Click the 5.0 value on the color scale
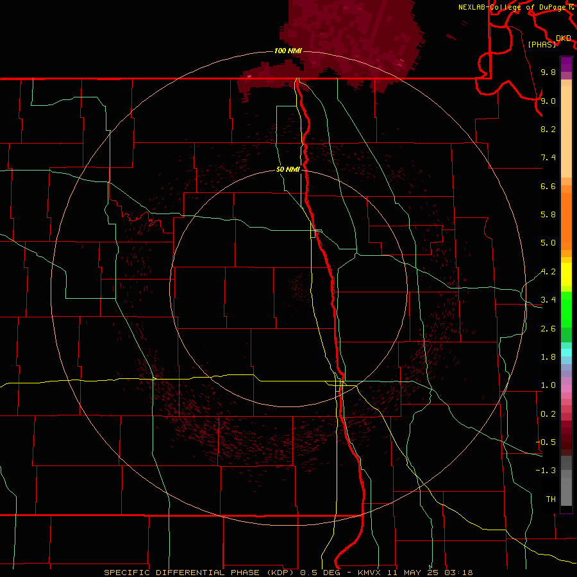Image resolution: width=577 pixels, height=577 pixels. (x=548, y=243)
